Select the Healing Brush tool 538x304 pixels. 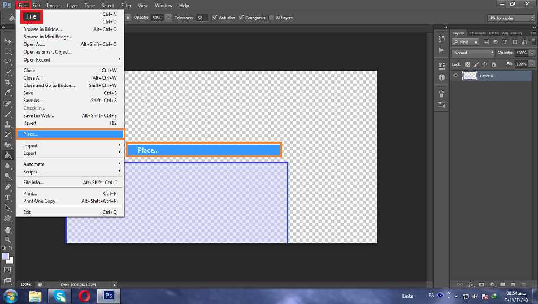(7, 103)
